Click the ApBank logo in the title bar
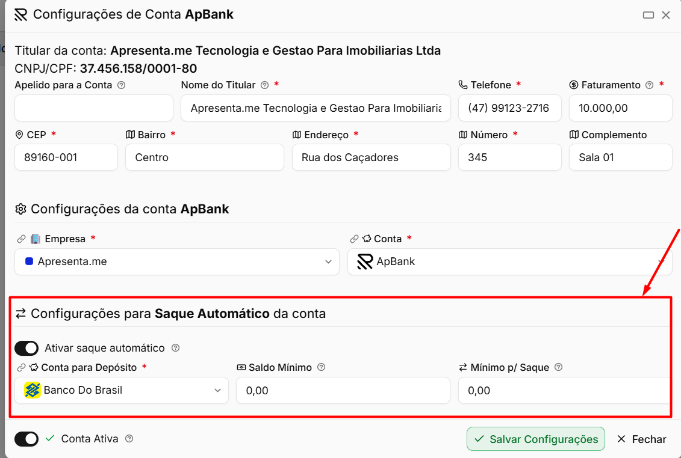The height and width of the screenshot is (458, 681). tap(21, 15)
